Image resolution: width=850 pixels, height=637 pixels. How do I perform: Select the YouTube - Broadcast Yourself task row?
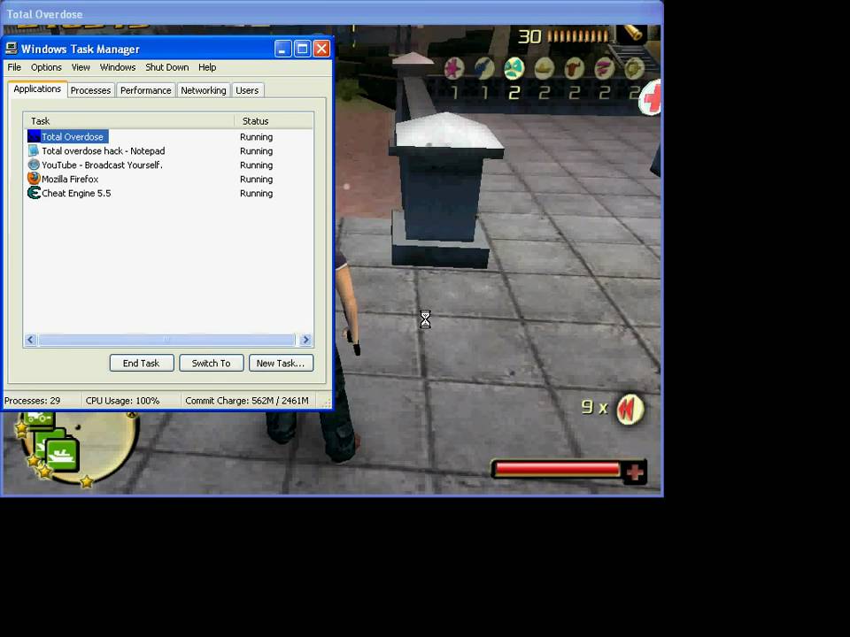[x=101, y=165]
